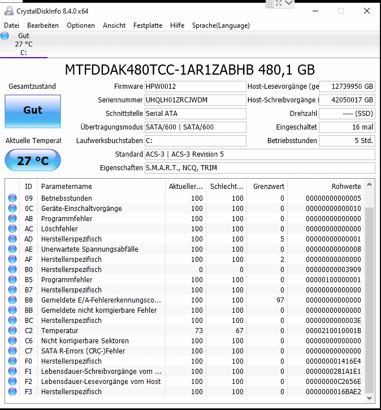Click status orb for F2 Lebensdauer-Lesevorgänge

click(x=12, y=382)
